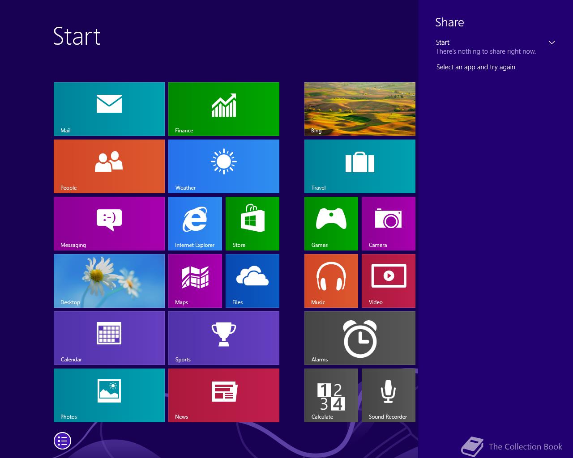Open the Weather tile
The height and width of the screenshot is (458, 573).
224,166
